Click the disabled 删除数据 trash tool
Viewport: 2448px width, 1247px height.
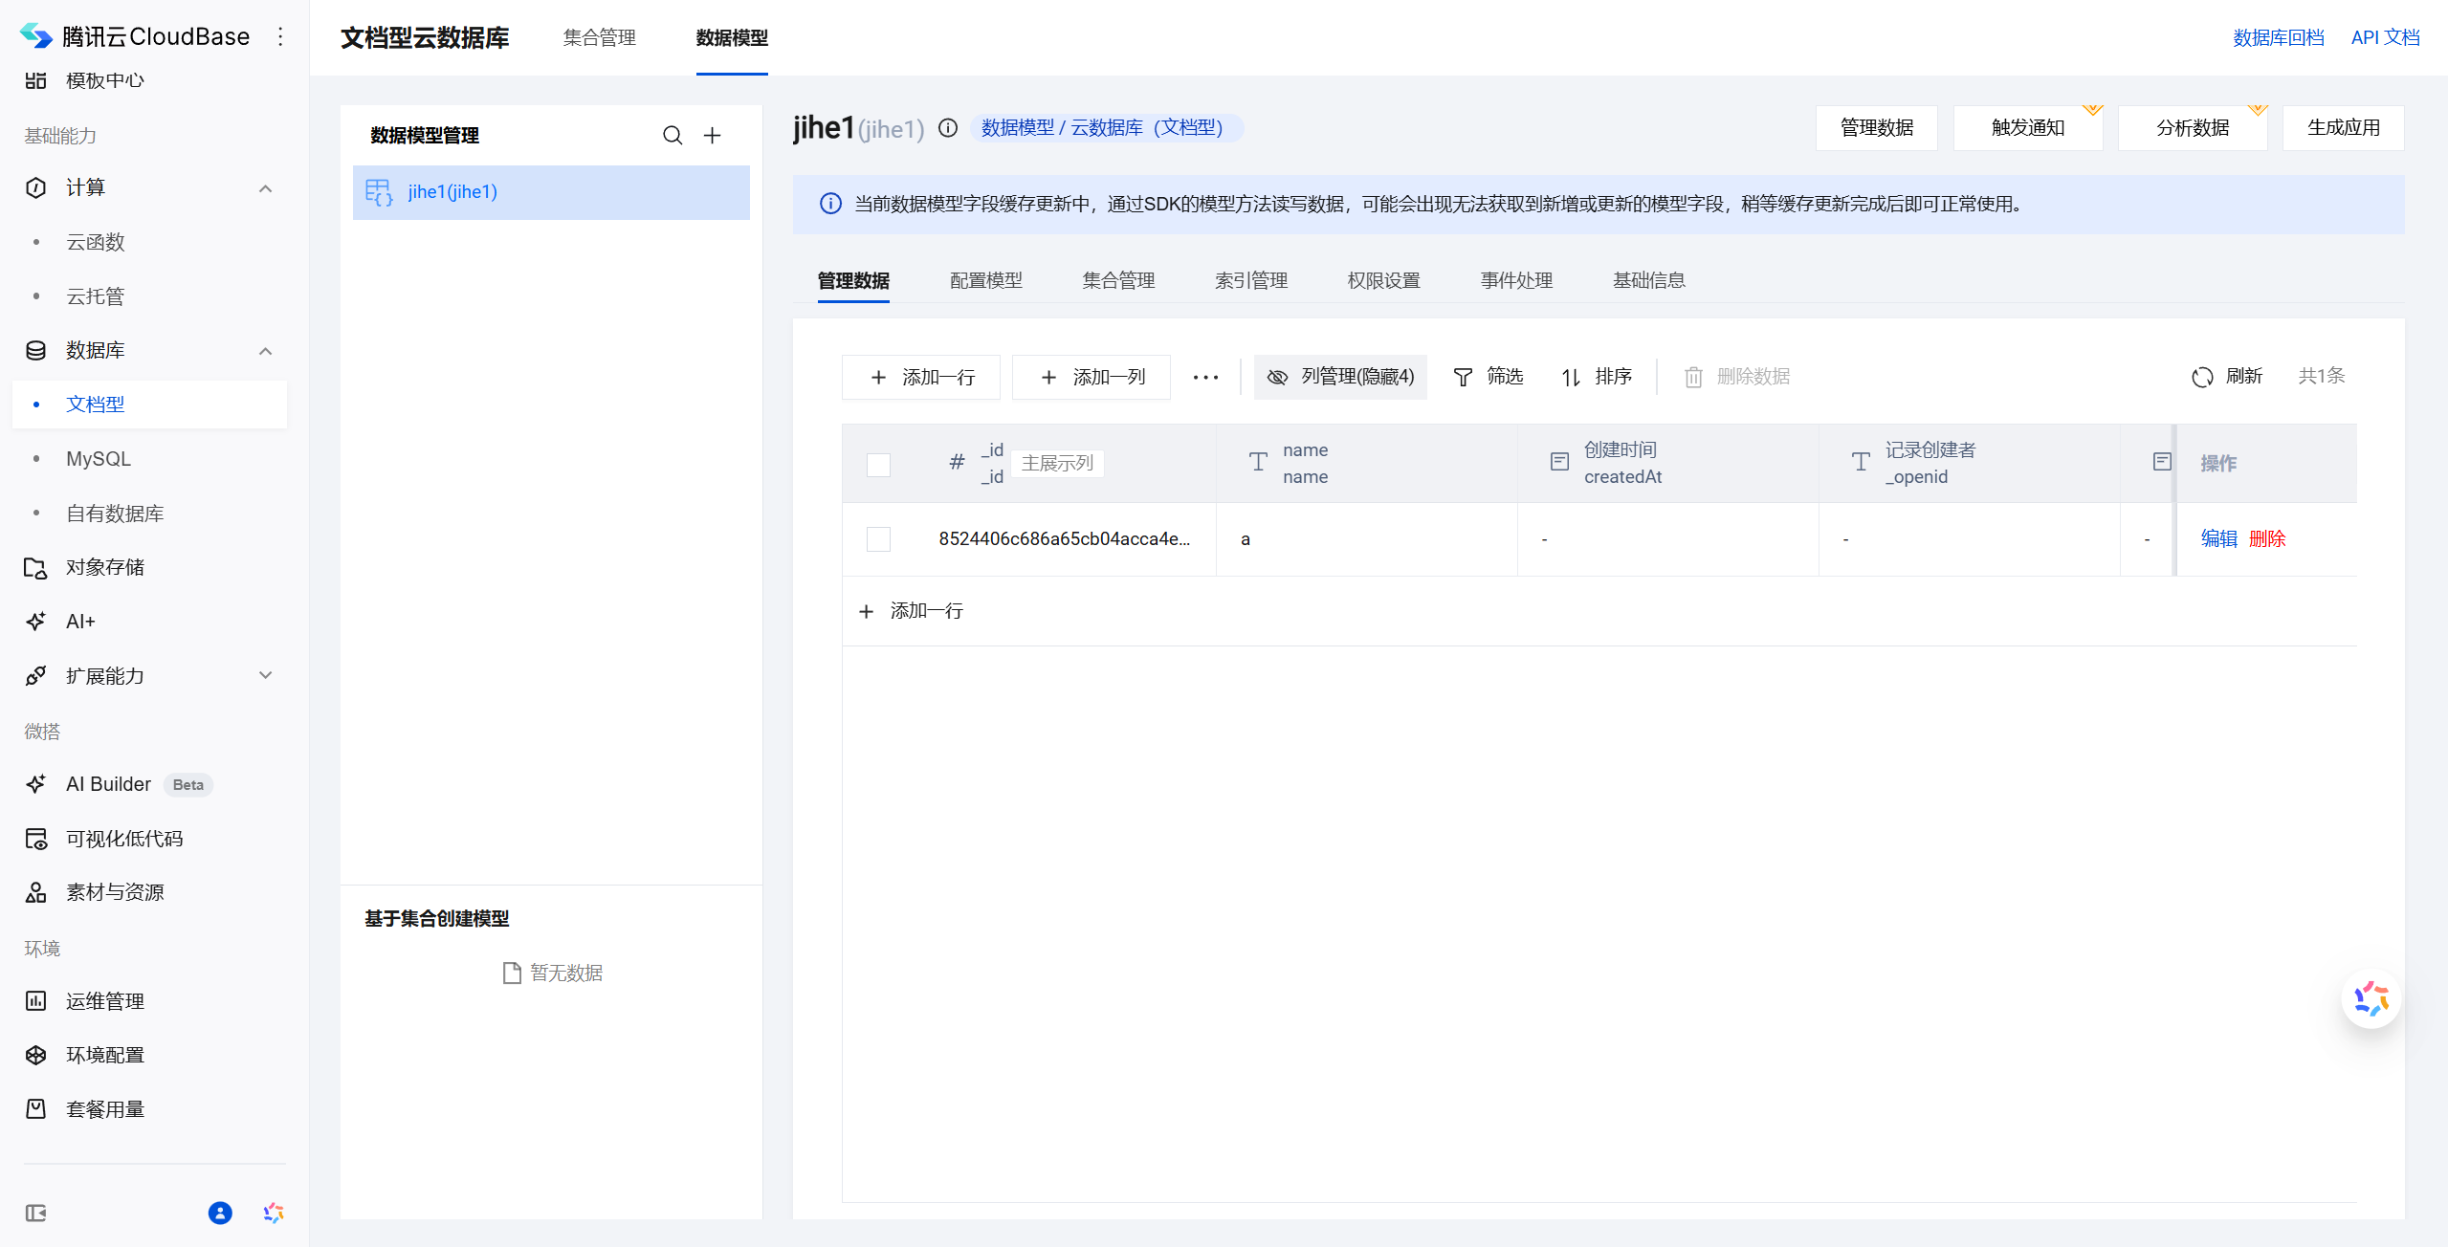point(1736,377)
